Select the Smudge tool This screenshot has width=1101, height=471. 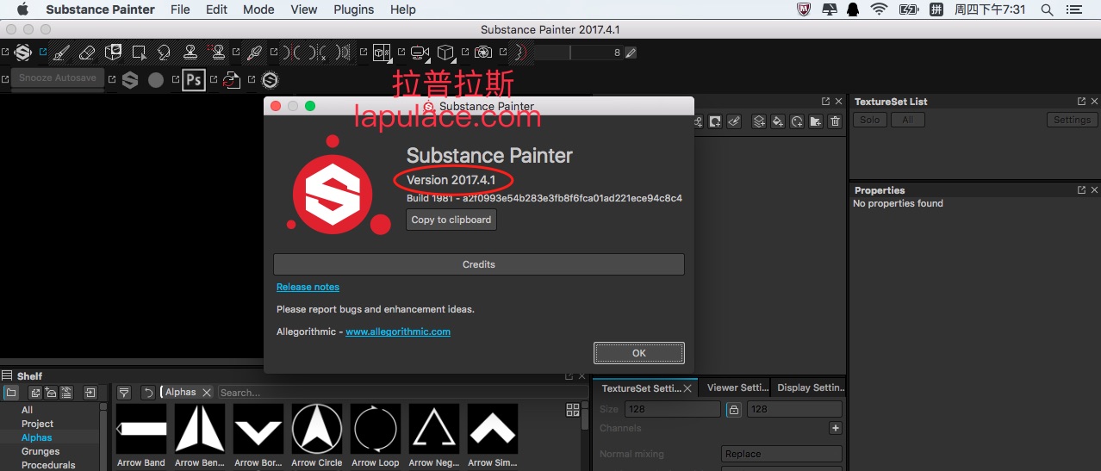(164, 53)
